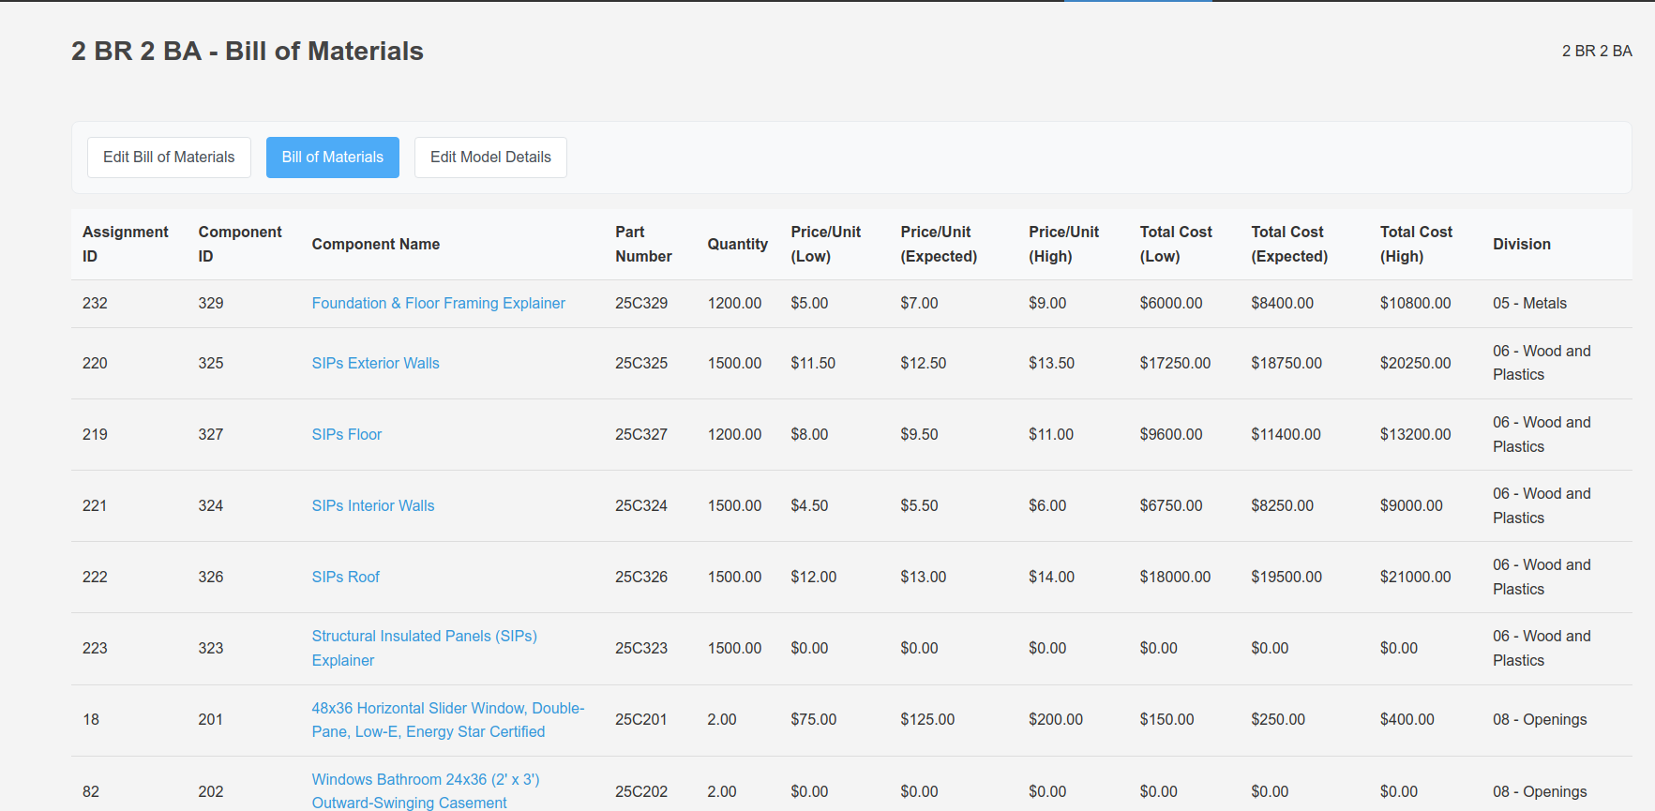The image size is (1655, 811).
Task: Click the 05 - Metals division cell
Action: coord(1530,304)
